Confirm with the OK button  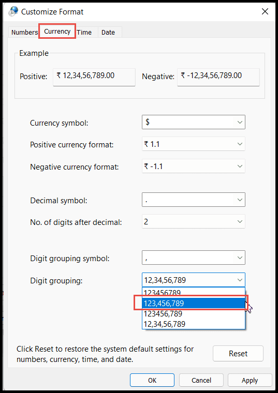click(152, 380)
